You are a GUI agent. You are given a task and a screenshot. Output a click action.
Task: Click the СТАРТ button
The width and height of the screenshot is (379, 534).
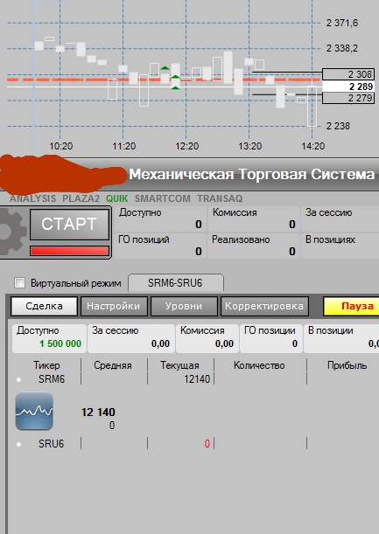click(x=70, y=225)
